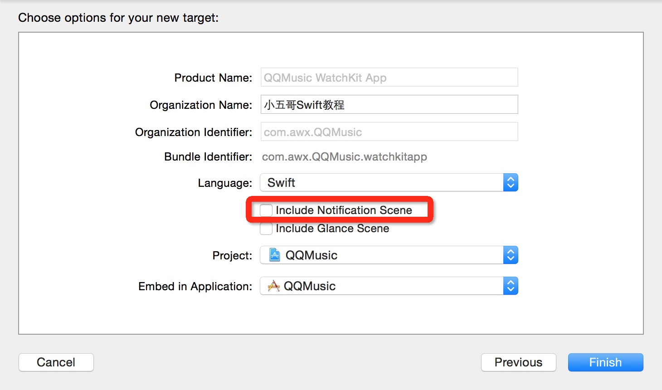
Task: Click the Include Notification Scene label
Action: tap(344, 210)
